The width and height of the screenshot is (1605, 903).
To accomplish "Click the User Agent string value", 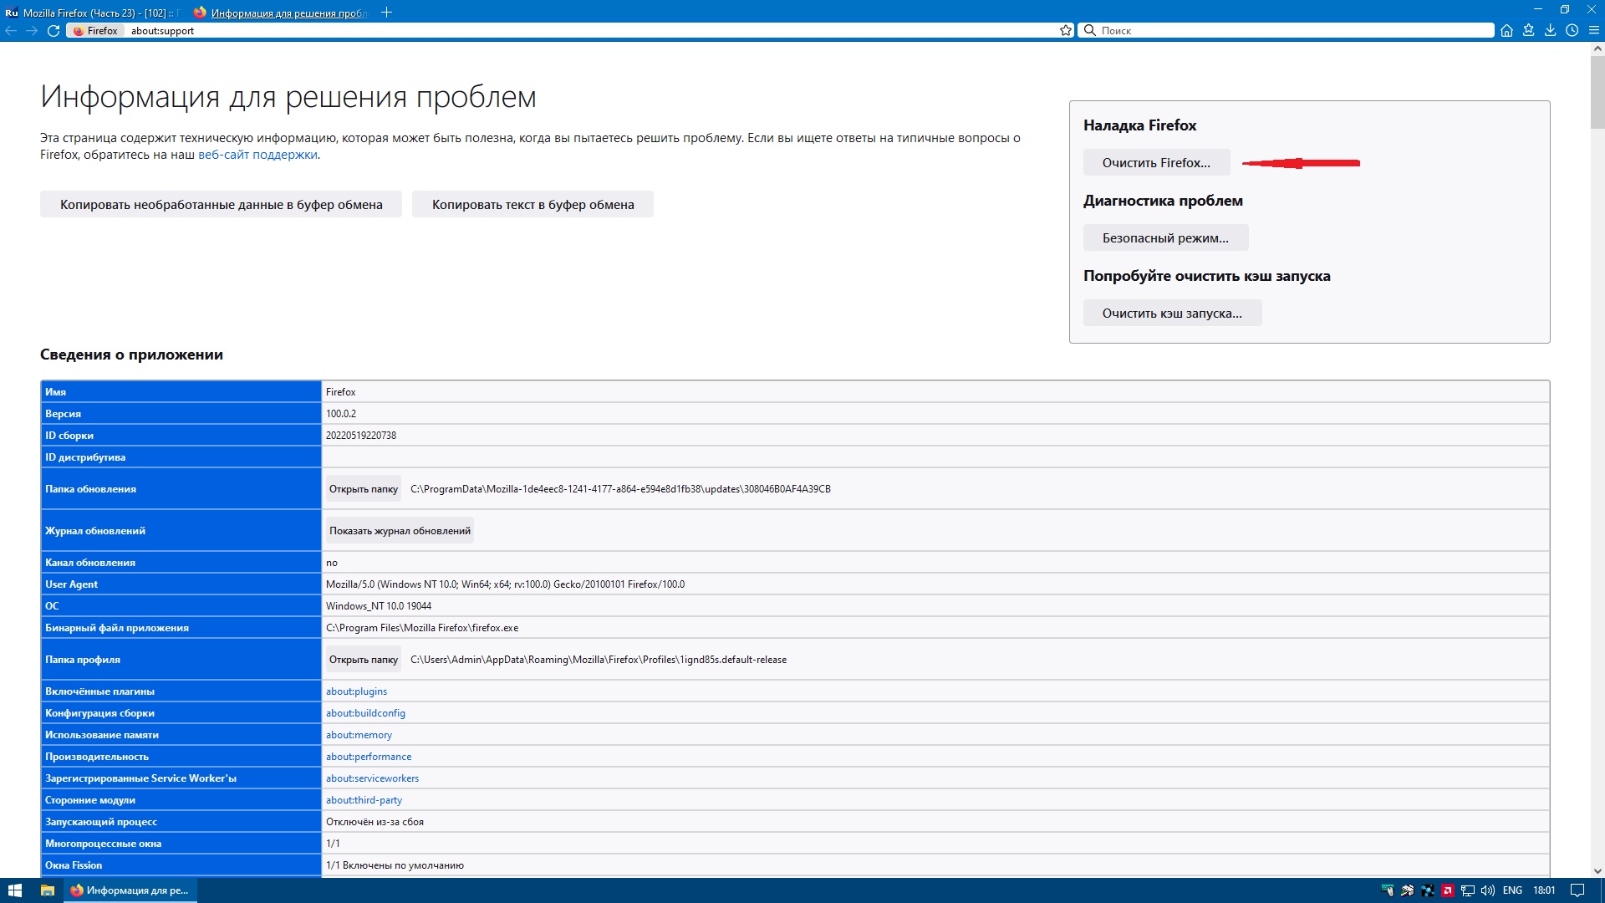I will (505, 584).
